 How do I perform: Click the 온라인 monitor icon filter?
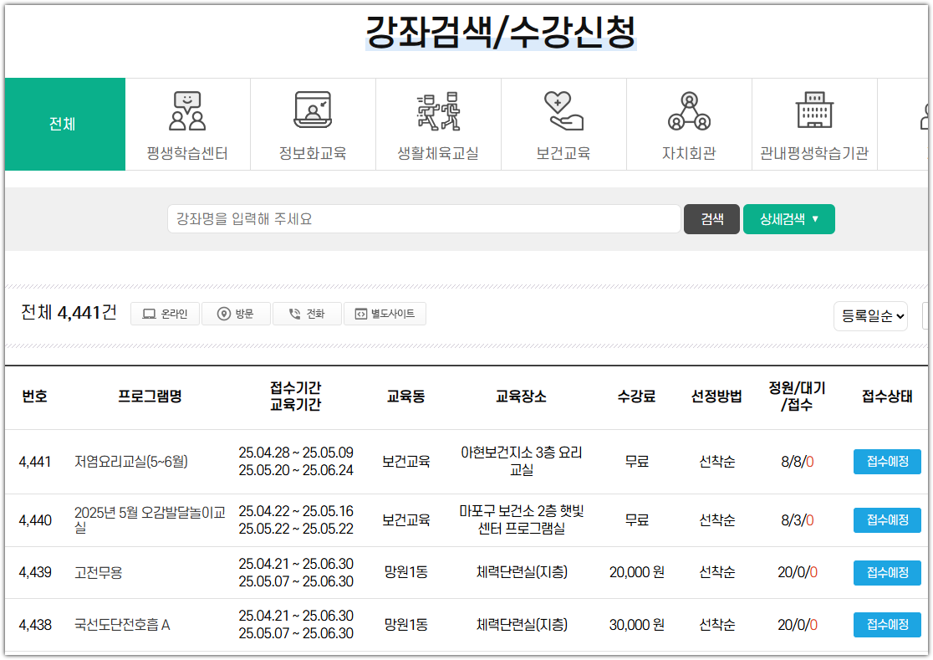tap(148, 313)
